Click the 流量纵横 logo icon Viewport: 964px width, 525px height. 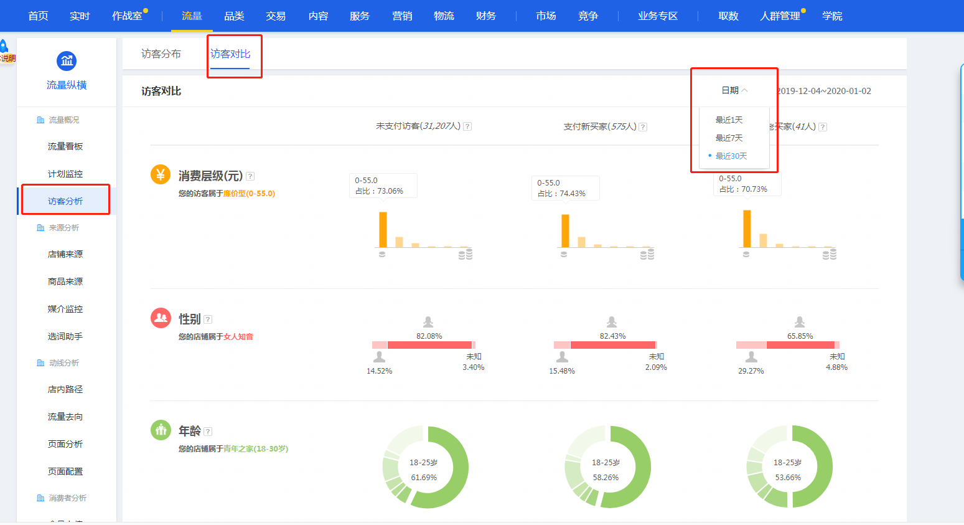(x=67, y=61)
